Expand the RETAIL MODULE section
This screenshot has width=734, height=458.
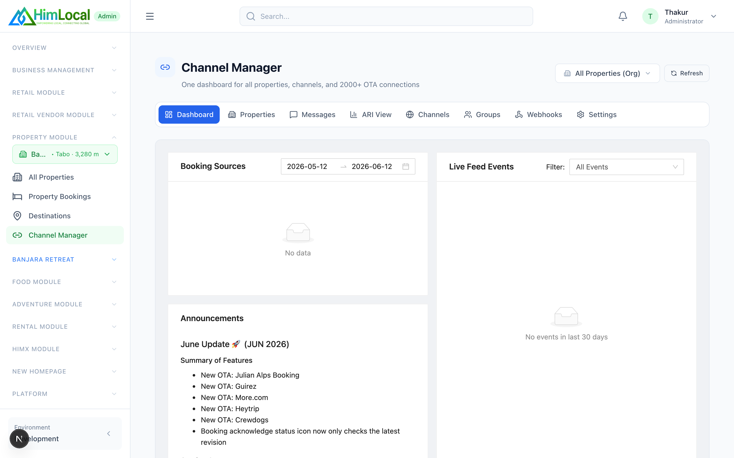click(65, 93)
